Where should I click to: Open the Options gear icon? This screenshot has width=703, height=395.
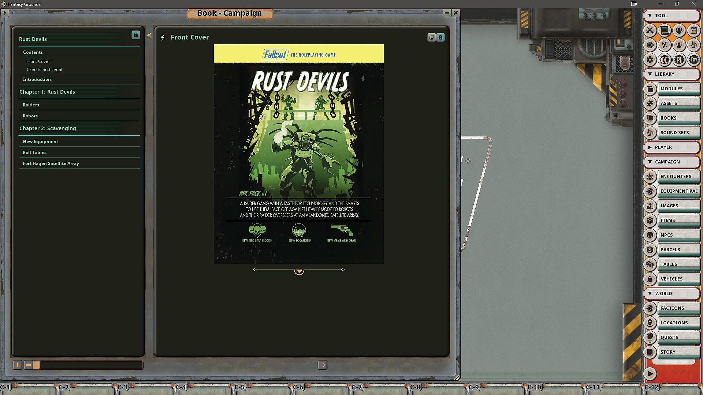click(650, 60)
